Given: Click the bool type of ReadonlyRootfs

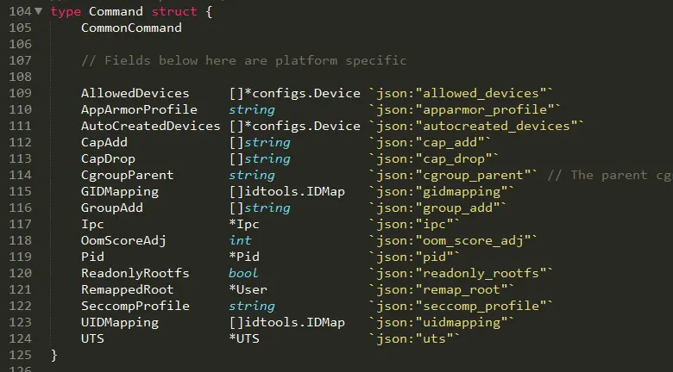Looking at the screenshot, I should tap(243, 273).
